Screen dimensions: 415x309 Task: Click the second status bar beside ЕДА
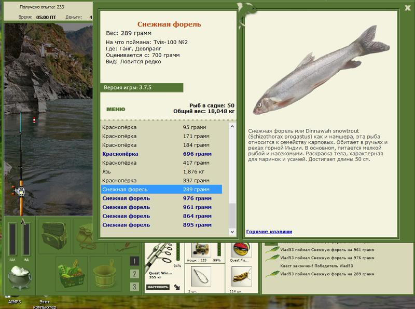tap(26, 239)
